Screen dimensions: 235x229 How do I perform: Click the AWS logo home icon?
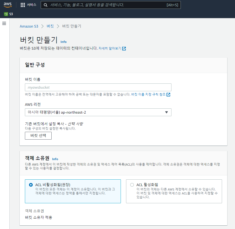pos(8,5)
